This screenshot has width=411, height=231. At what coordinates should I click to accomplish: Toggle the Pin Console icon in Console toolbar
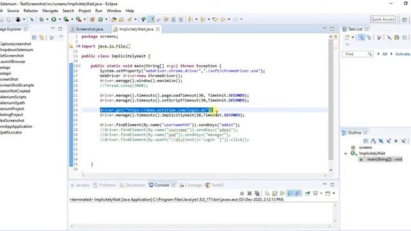[308, 193]
